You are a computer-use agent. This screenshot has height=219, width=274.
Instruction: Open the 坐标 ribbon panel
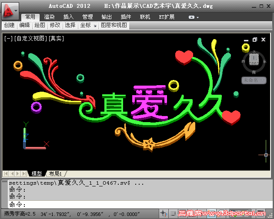point(86,25)
